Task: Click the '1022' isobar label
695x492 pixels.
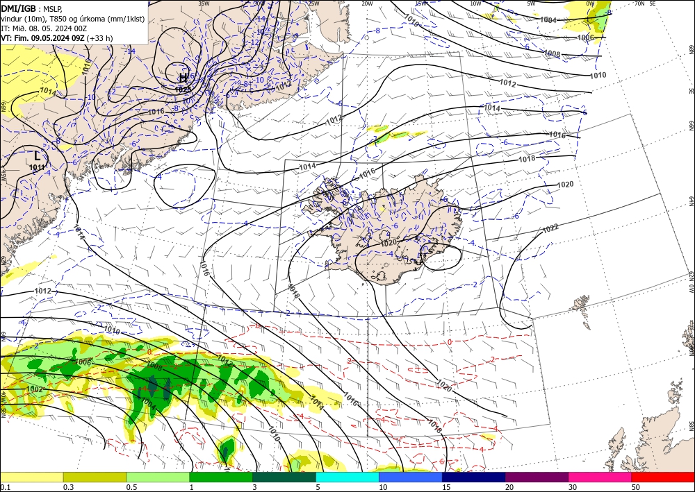Action: [x=550, y=229]
